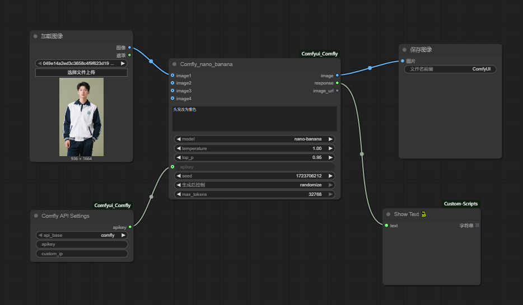Click the grid icon next to 字符串
This screenshot has width=523, height=305.
[477, 226]
